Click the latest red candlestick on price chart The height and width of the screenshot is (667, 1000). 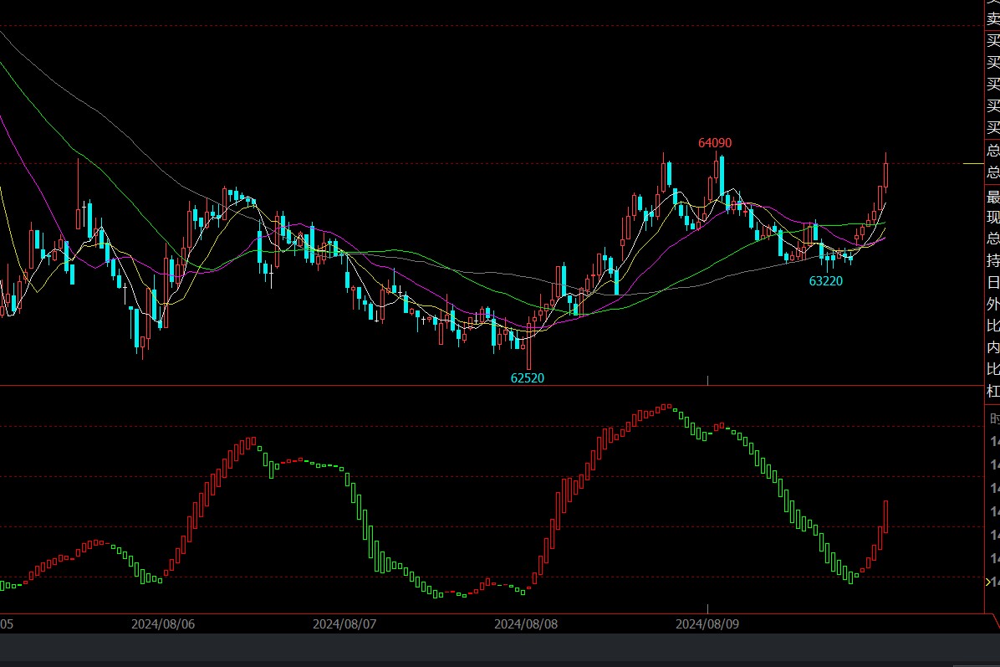click(885, 173)
